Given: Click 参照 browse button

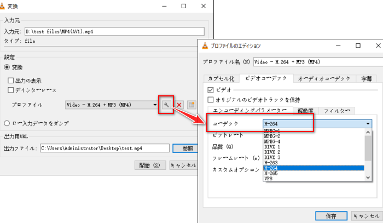Looking at the screenshot, I should click(x=185, y=148).
